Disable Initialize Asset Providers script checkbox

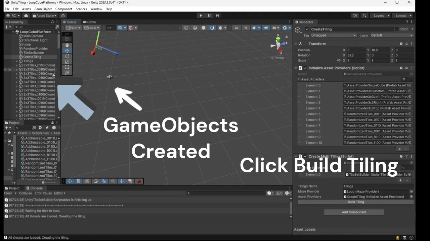pos(305,68)
